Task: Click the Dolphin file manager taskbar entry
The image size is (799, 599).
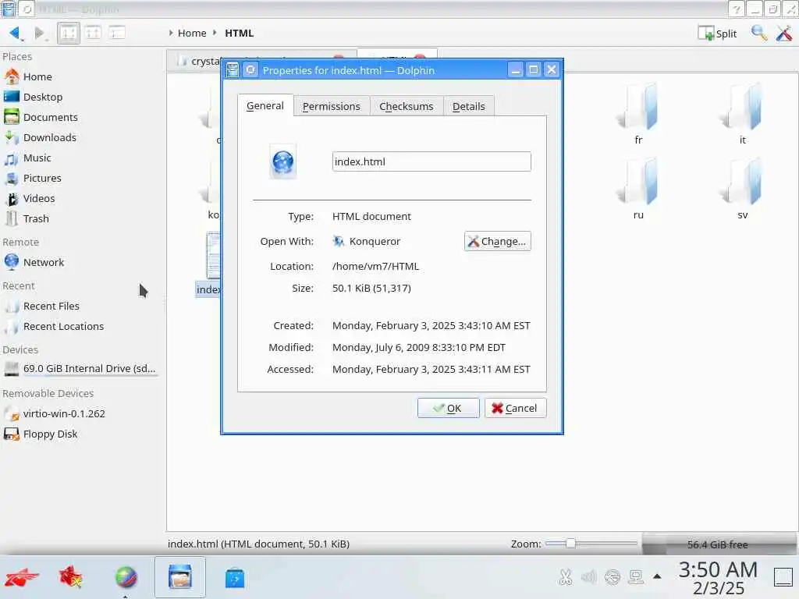Action: (x=180, y=577)
